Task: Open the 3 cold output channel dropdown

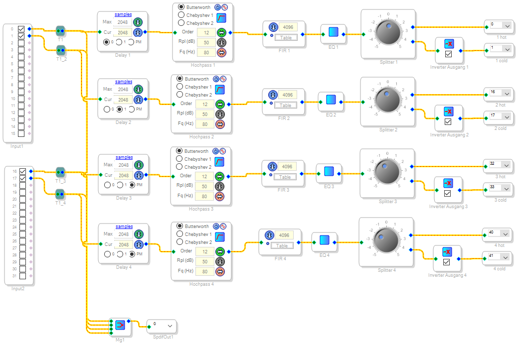Action: point(507,188)
